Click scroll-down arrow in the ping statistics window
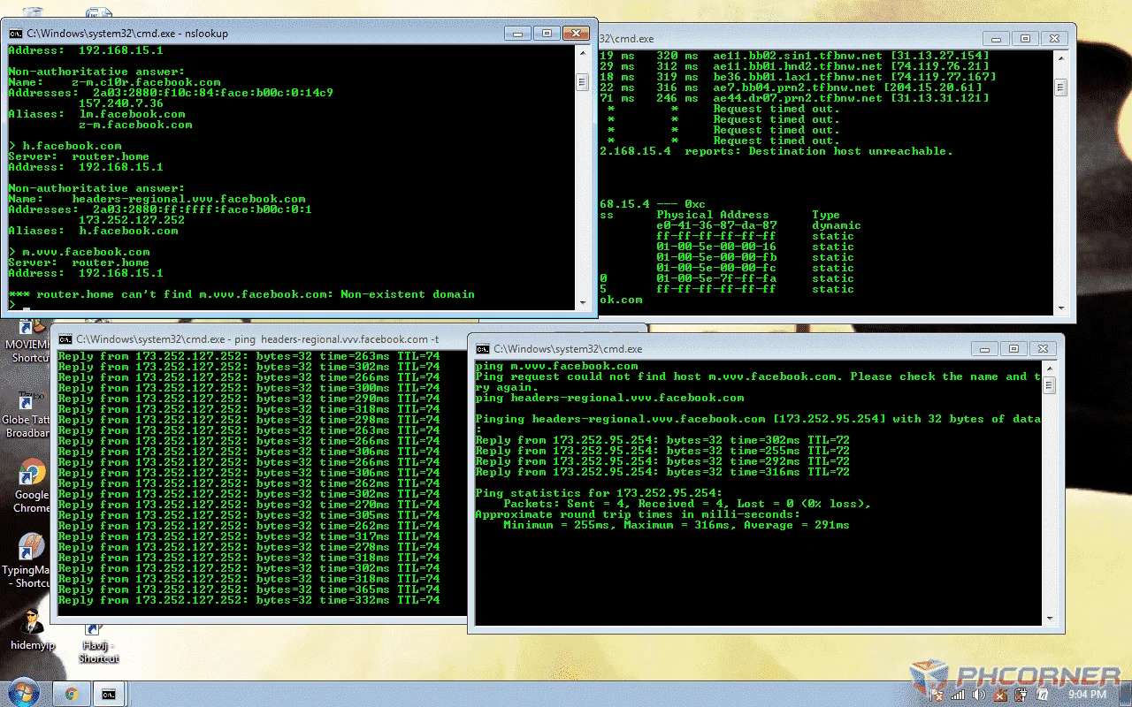This screenshot has width=1132, height=707. [x=1049, y=618]
